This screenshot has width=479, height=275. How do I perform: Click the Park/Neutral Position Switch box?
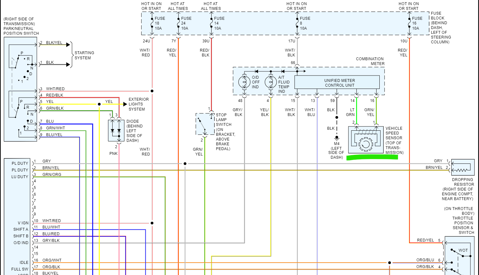pos(20,89)
